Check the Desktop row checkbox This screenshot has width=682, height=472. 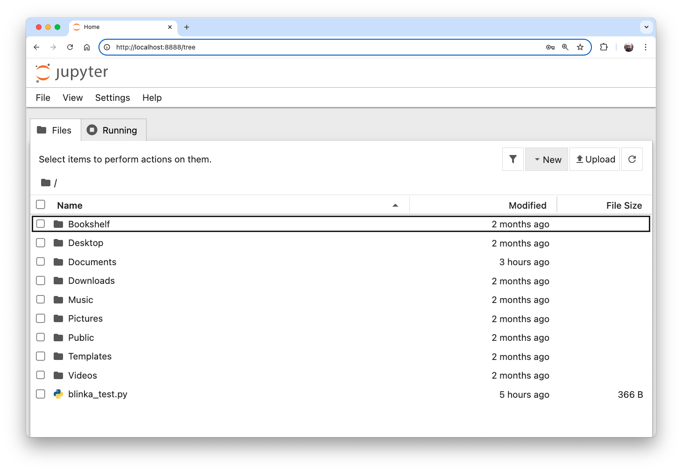[x=41, y=243]
